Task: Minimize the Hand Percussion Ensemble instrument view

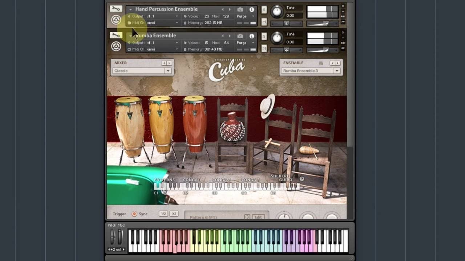Action: [343, 11]
